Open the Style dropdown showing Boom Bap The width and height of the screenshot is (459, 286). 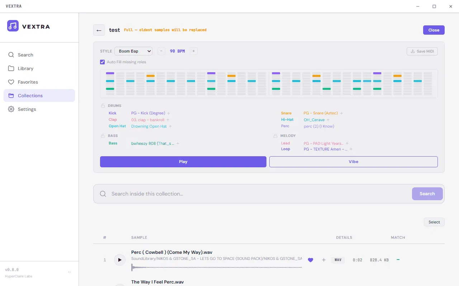133,51
